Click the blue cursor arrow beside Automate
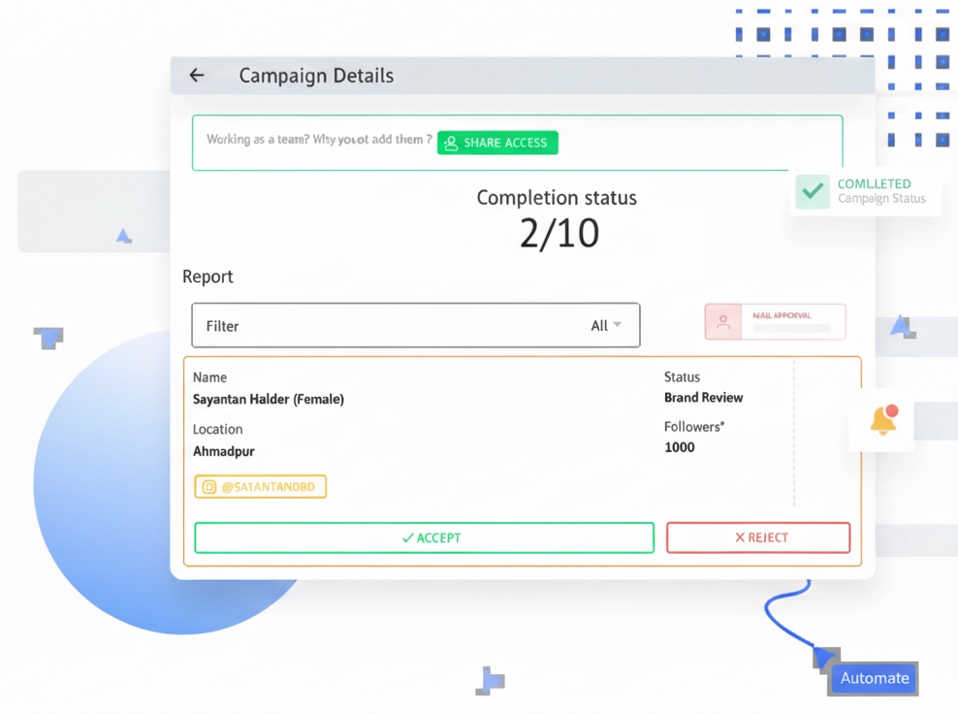The height and width of the screenshot is (714, 958). click(x=824, y=657)
